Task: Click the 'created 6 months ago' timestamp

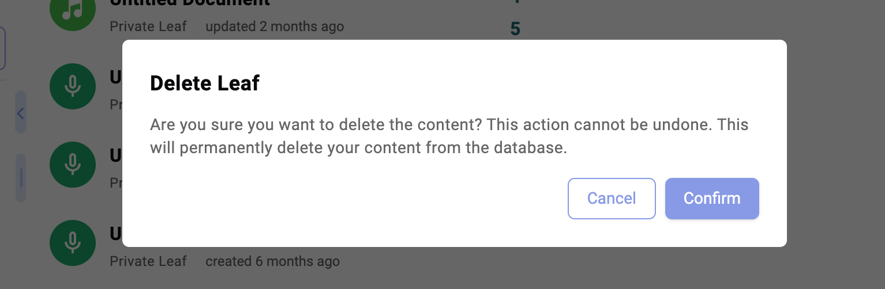Action: coord(272,261)
